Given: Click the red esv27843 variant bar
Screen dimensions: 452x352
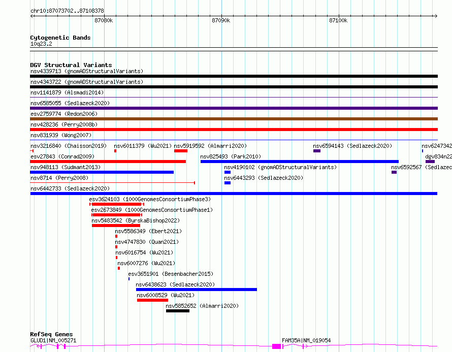Looking at the screenshot, I should pyautogui.click(x=108, y=162).
